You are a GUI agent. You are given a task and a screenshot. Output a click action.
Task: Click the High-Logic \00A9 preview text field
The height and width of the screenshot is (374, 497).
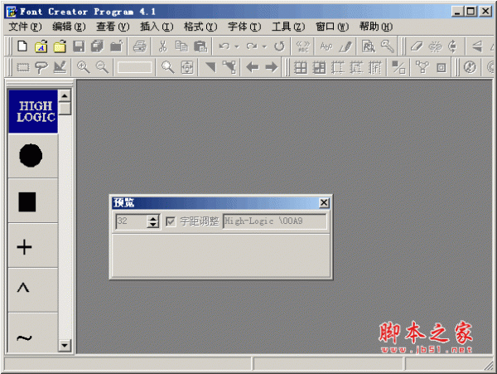(274, 221)
